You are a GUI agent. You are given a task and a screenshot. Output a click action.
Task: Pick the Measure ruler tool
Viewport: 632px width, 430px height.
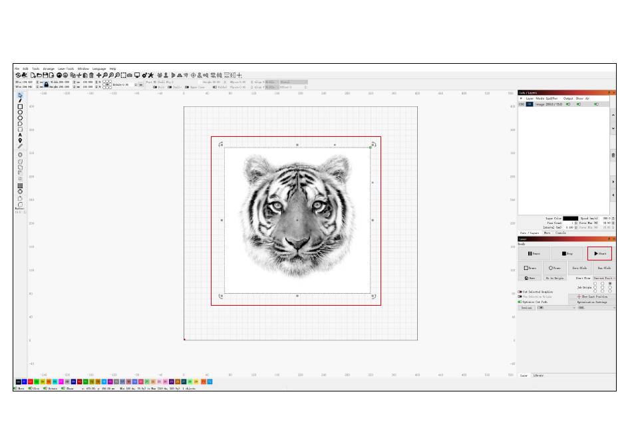[20, 146]
